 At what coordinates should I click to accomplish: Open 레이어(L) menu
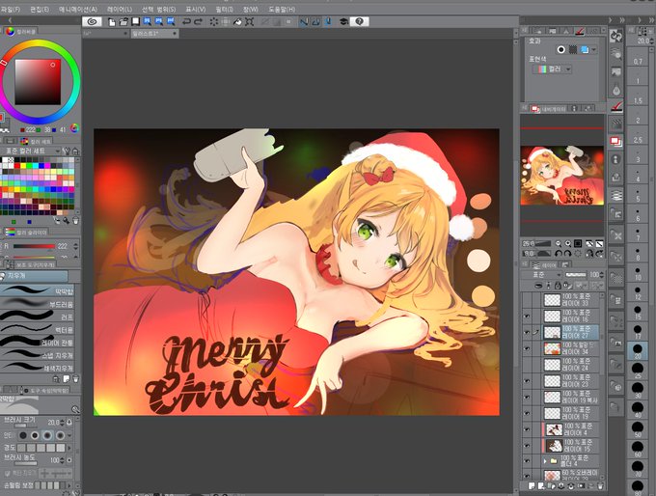point(120,10)
